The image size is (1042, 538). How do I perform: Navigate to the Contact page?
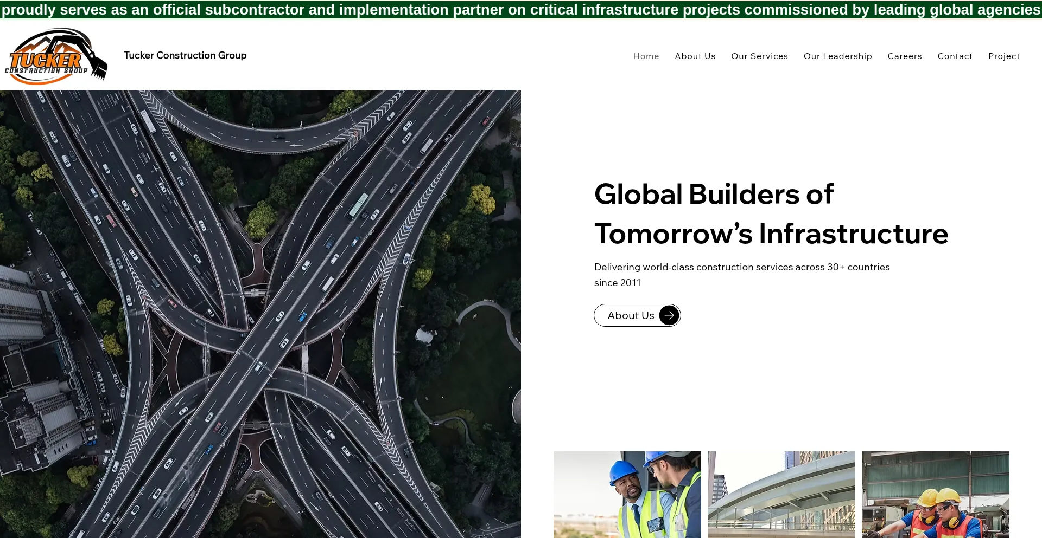click(x=955, y=56)
